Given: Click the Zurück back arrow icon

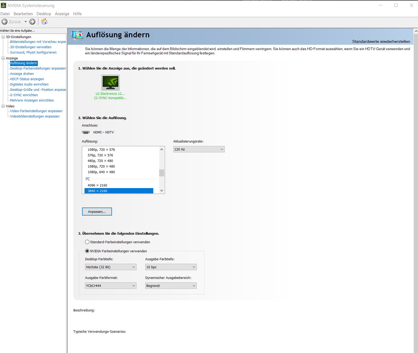Looking at the screenshot, I should coord(4,22).
